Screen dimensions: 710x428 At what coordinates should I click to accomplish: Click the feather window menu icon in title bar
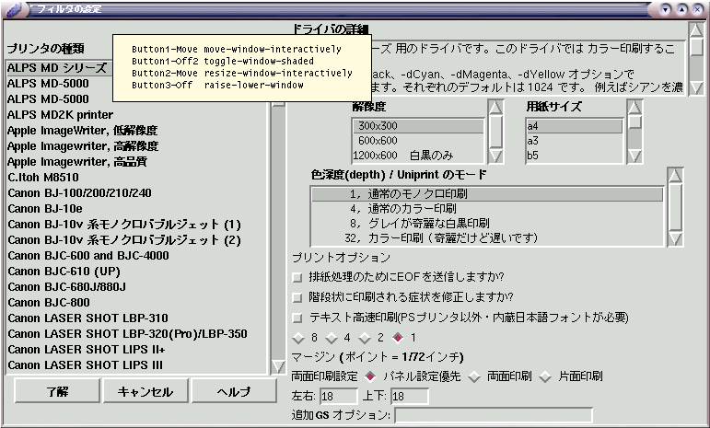[x=14, y=9]
